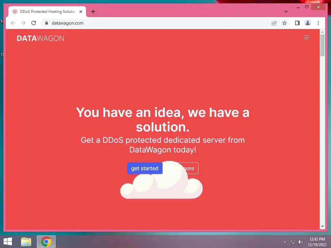Expand the tab search dropdown arrow
This screenshot has height=248, width=331.
coord(286,12)
